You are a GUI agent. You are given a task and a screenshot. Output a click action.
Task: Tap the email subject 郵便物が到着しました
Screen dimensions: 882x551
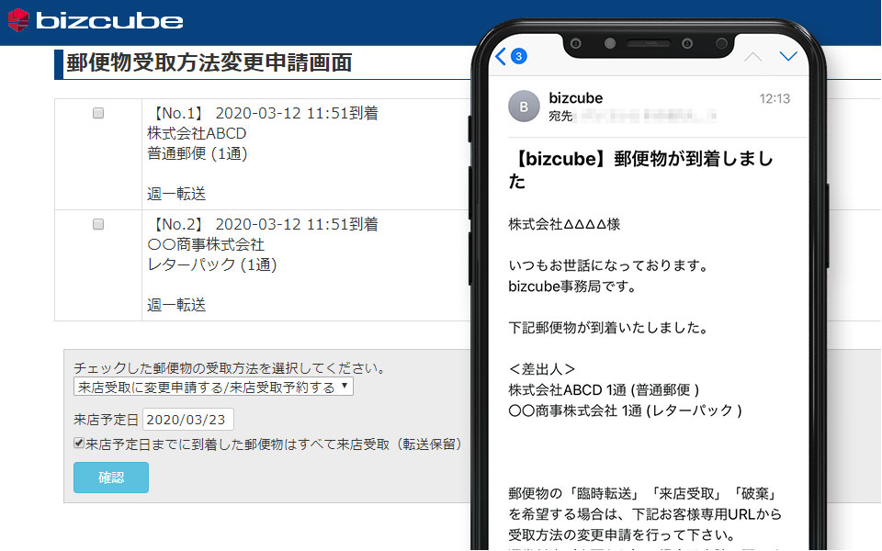pyautogui.click(x=641, y=170)
